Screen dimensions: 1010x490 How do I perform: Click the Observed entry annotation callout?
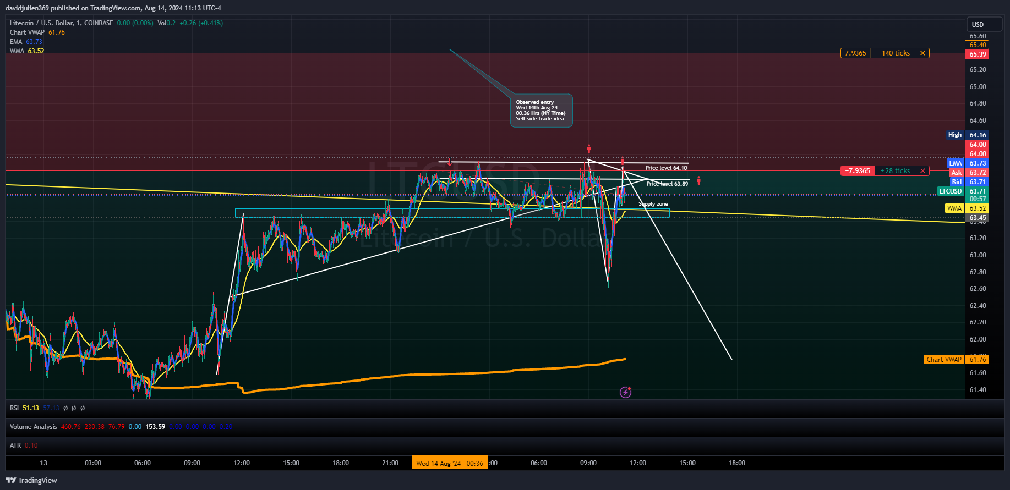point(541,111)
